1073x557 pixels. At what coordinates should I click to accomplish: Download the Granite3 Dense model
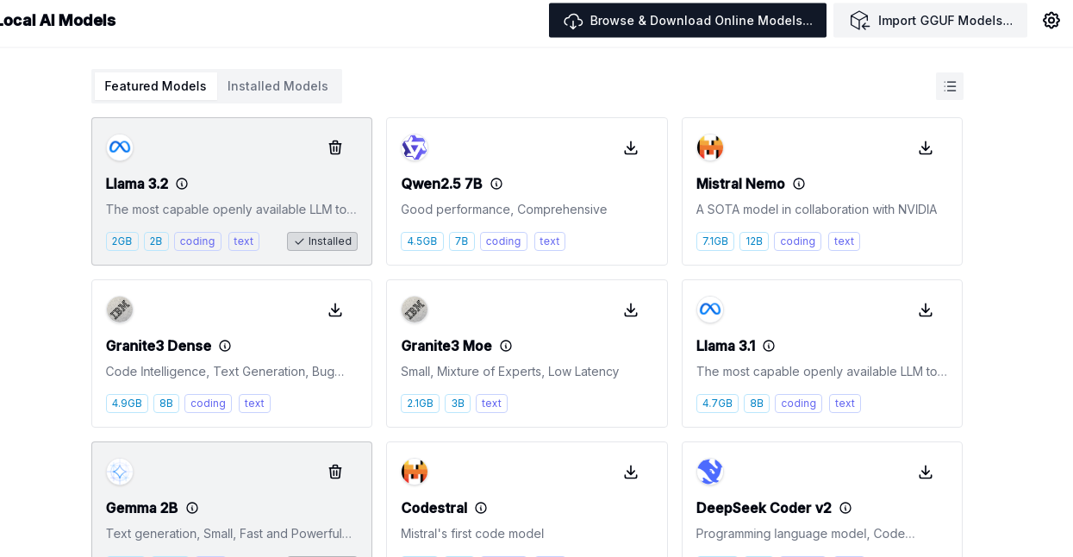point(335,310)
